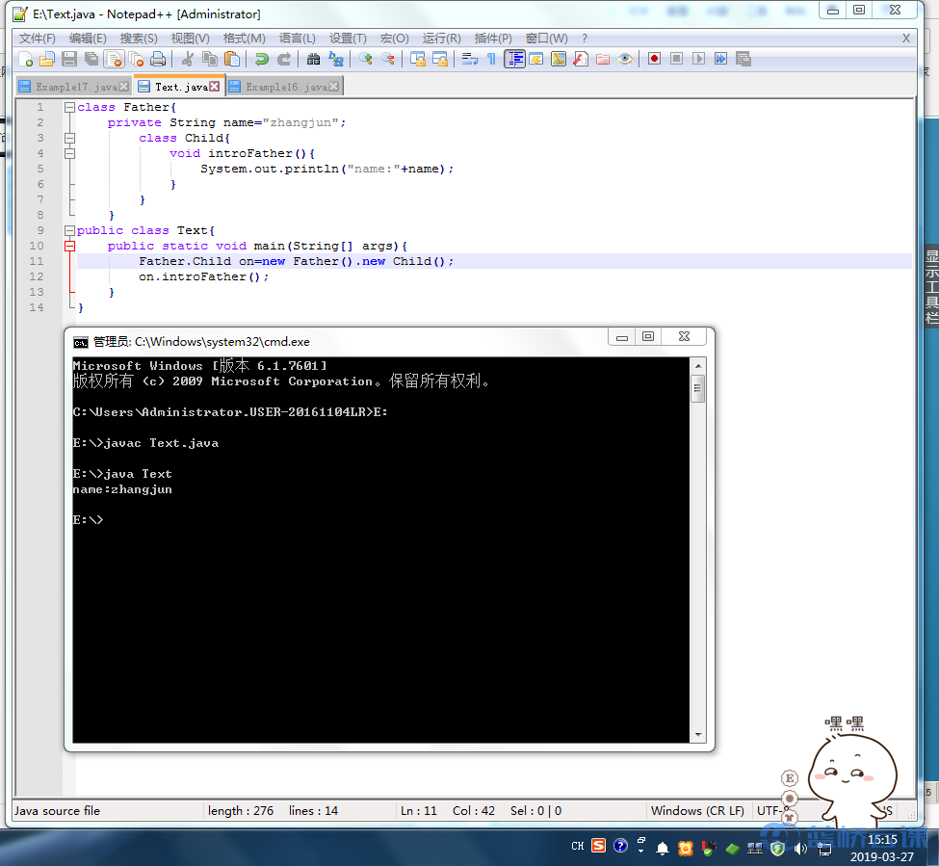Click the Start Recording macro icon
This screenshot has height=866, width=939.
pyautogui.click(x=654, y=59)
